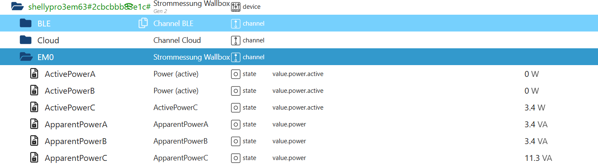This screenshot has width=598, height=168.
Task: Click the Channel BLE name text
Action: pos(173,24)
